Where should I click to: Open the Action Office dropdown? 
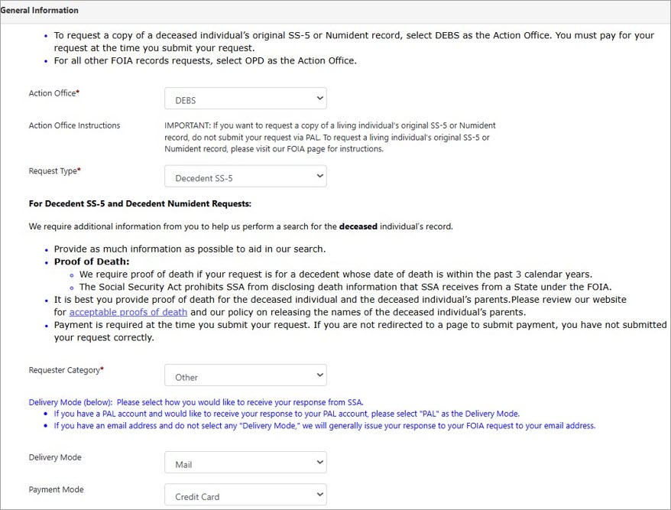[245, 98]
